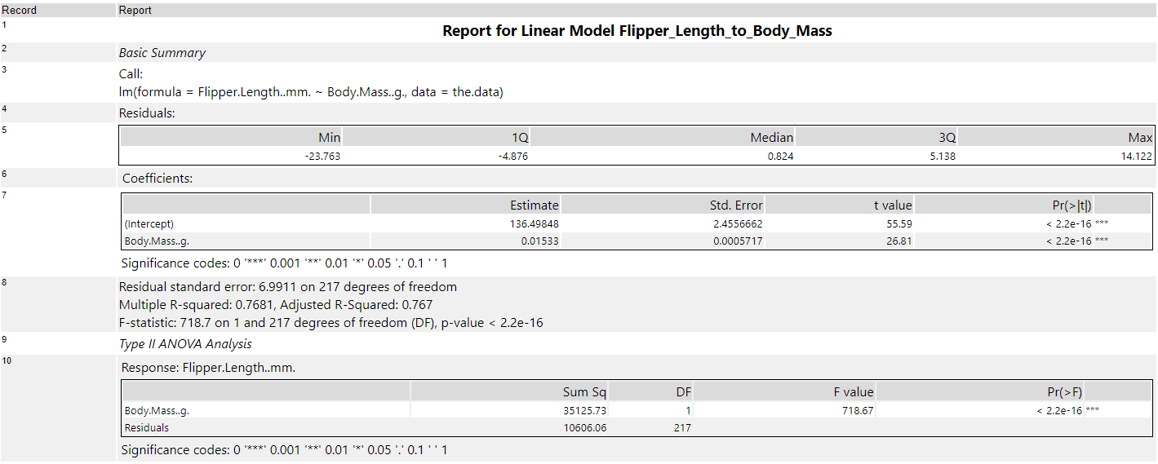Select the F-statistic summary line
This screenshot has height=464, width=1158.
tap(331, 323)
